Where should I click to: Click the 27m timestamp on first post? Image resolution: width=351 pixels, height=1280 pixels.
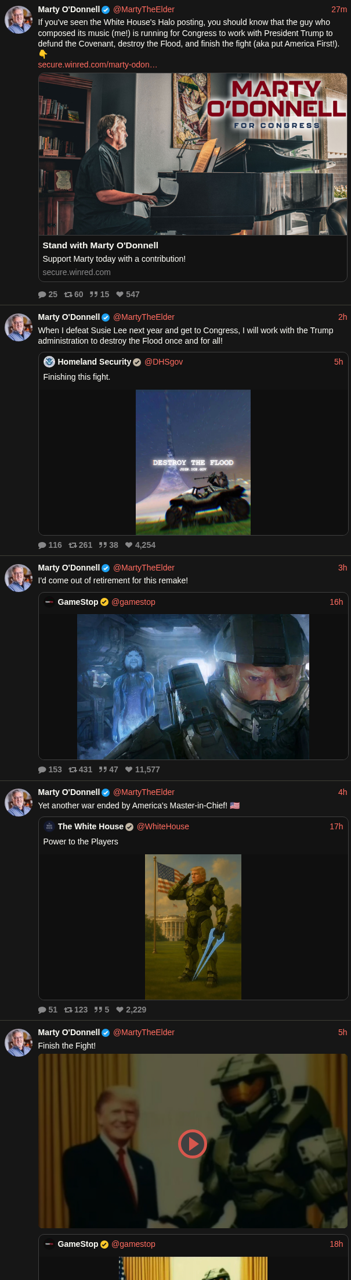[x=339, y=9]
